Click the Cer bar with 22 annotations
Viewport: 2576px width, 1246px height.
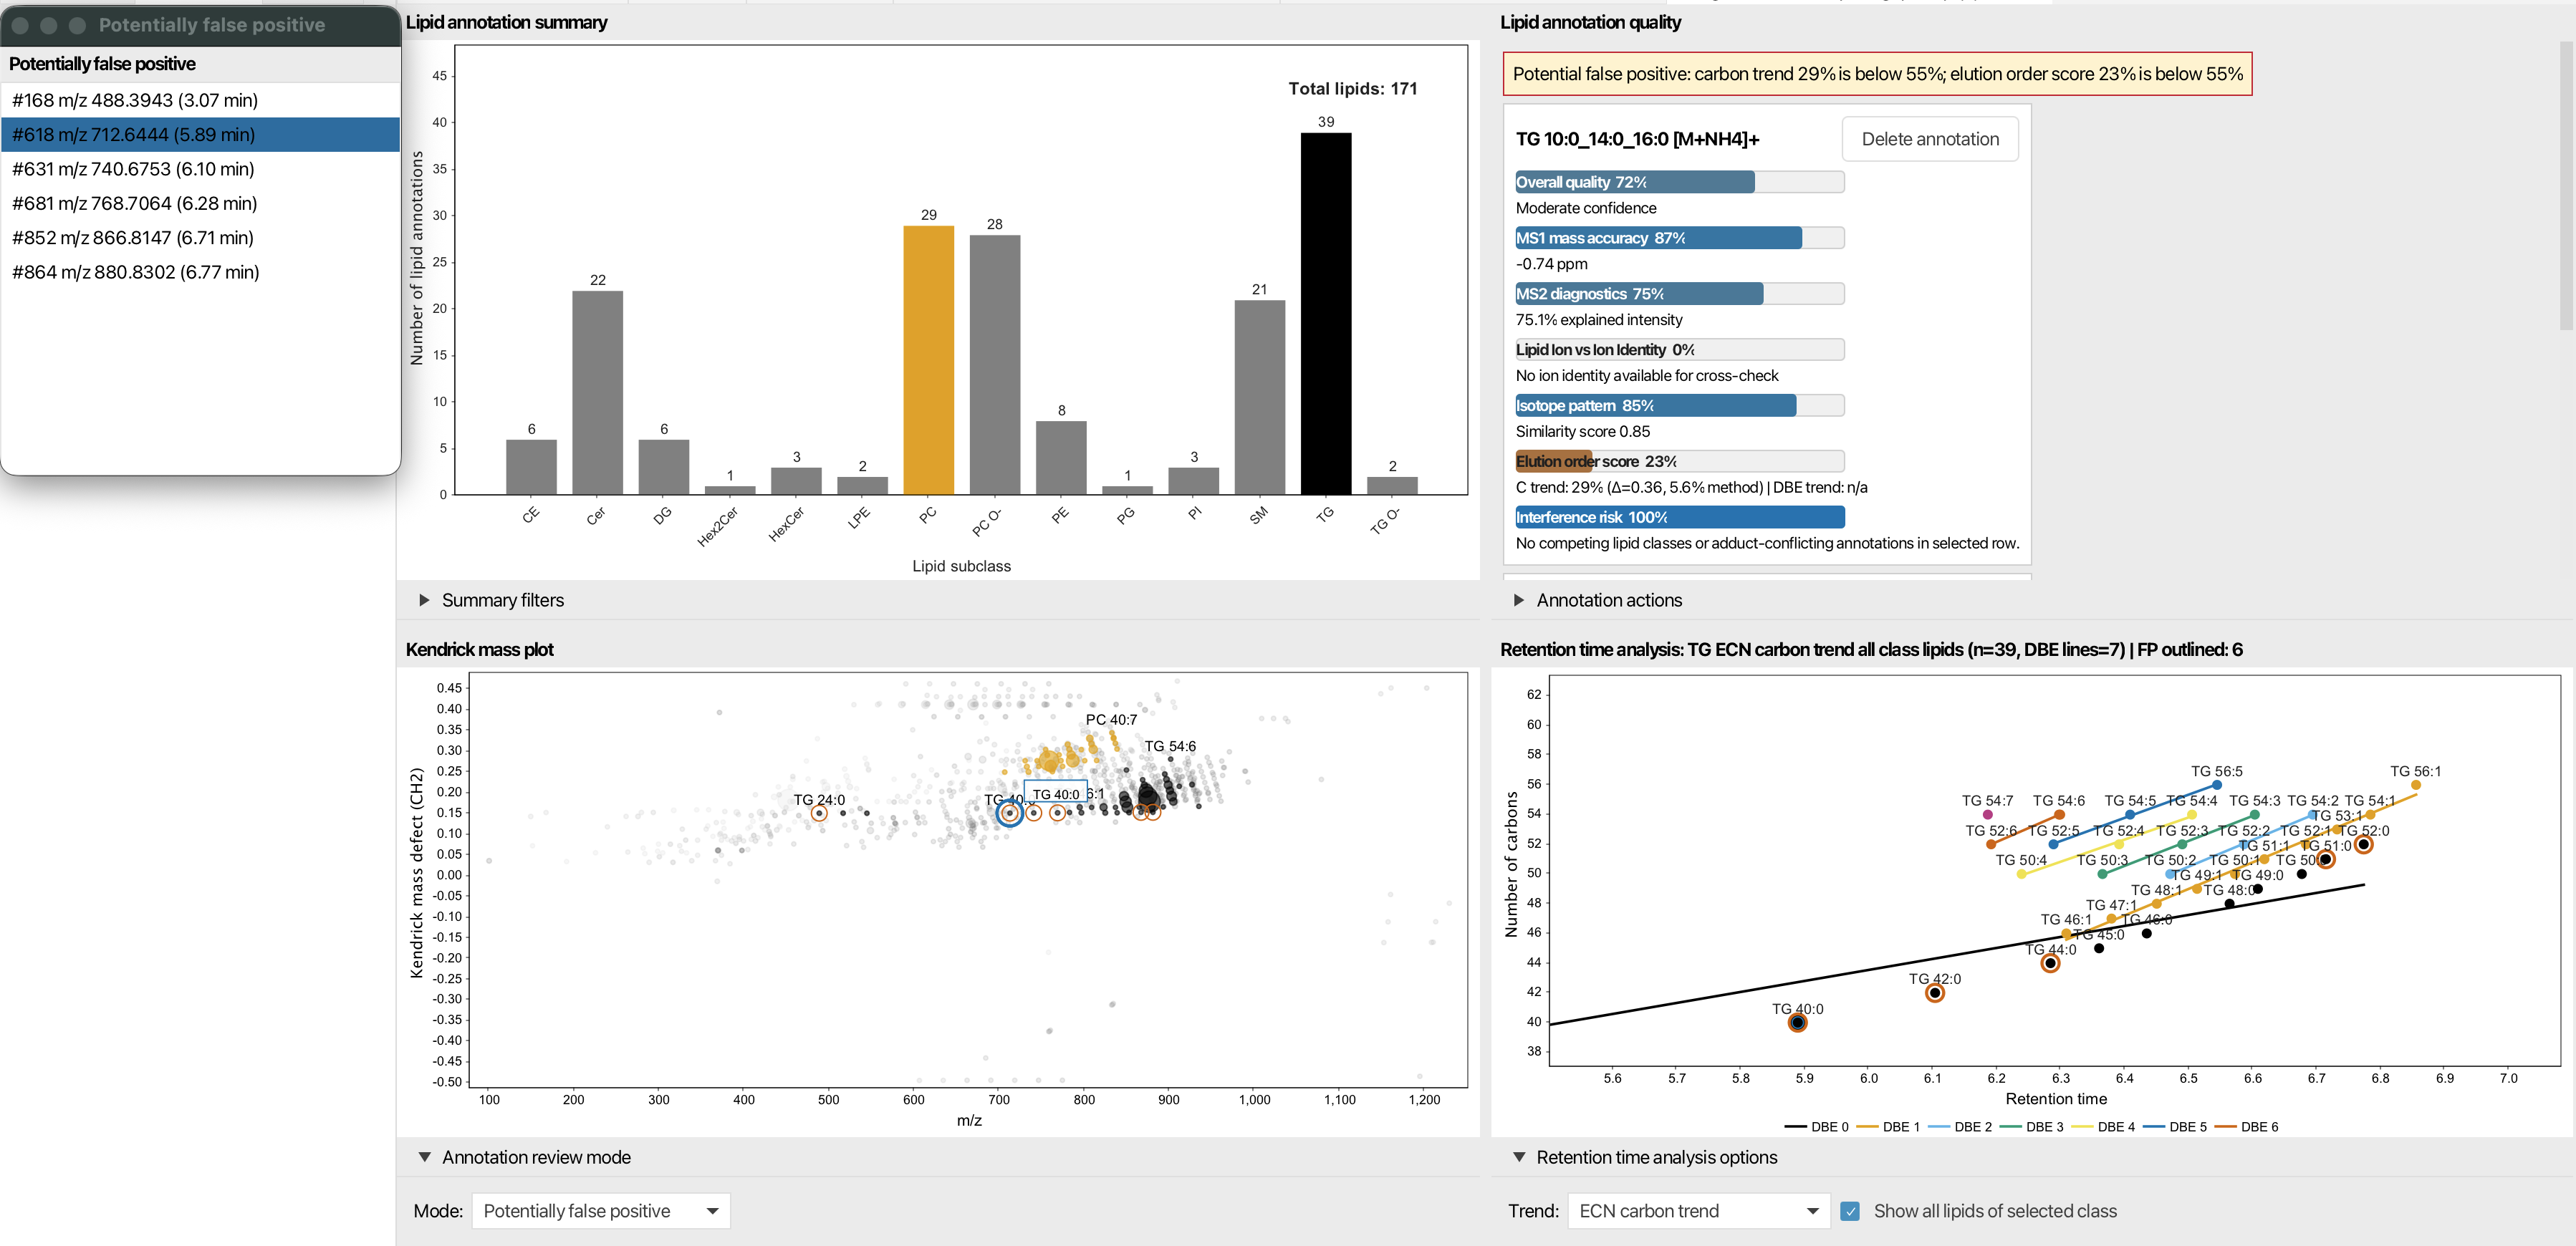click(597, 392)
